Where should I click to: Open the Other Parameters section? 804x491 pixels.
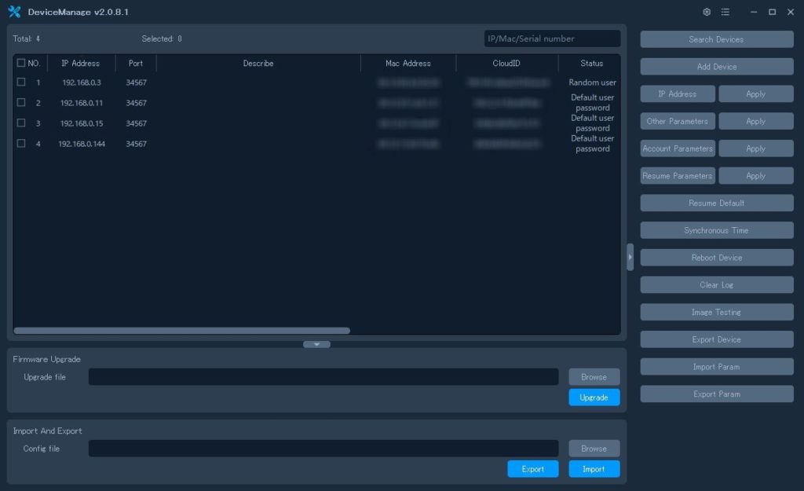[678, 121]
